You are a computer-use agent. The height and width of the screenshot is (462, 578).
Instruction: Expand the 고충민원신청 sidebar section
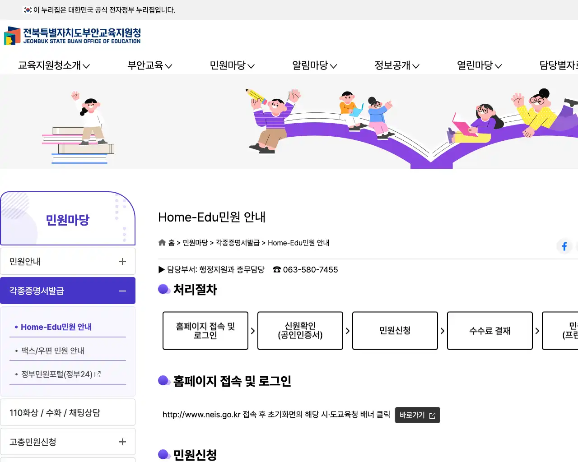click(122, 441)
